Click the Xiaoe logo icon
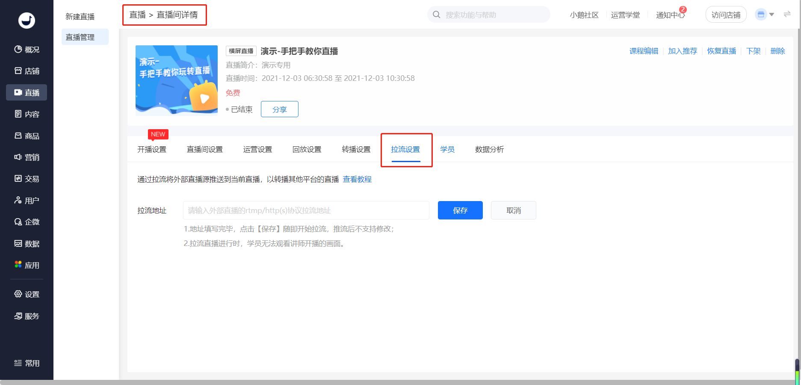Screen dimensions: 801x385 27,20
